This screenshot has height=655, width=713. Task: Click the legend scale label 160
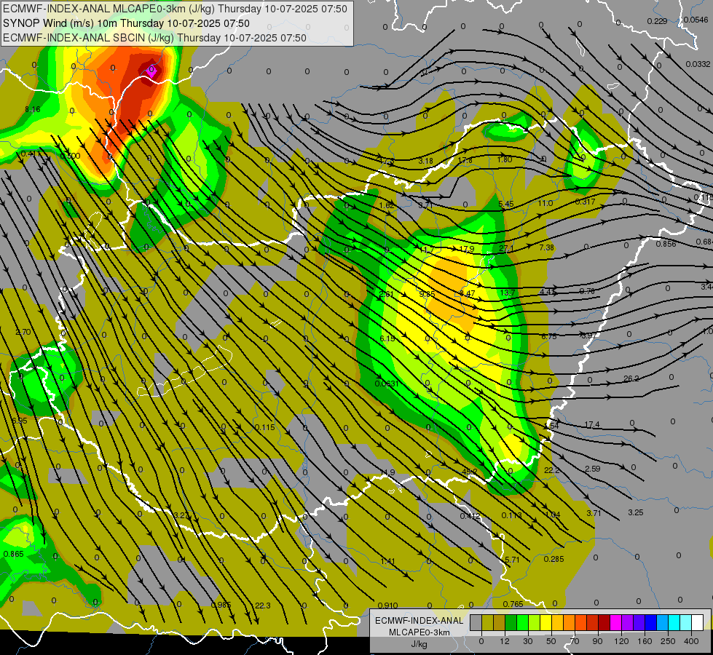(x=645, y=641)
